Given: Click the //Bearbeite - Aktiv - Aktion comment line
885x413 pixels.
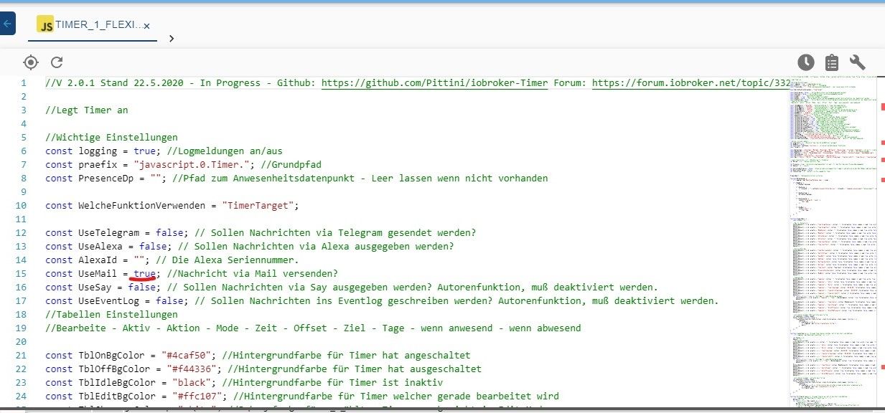Looking at the screenshot, I should [313, 328].
